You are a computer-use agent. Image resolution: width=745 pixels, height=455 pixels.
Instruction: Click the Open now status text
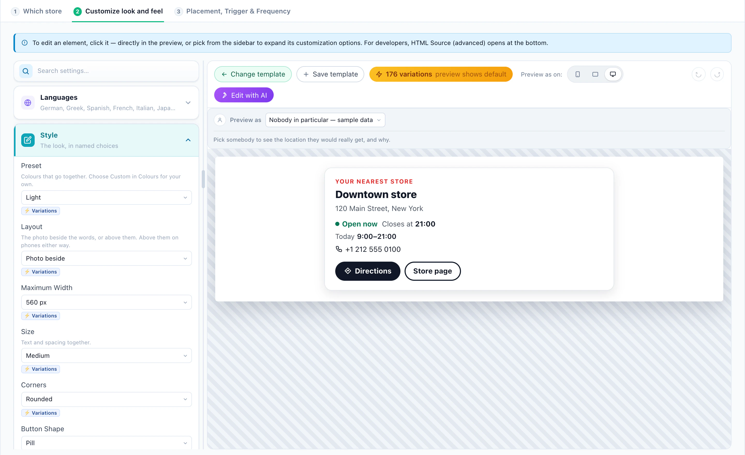tap(360, 224)
